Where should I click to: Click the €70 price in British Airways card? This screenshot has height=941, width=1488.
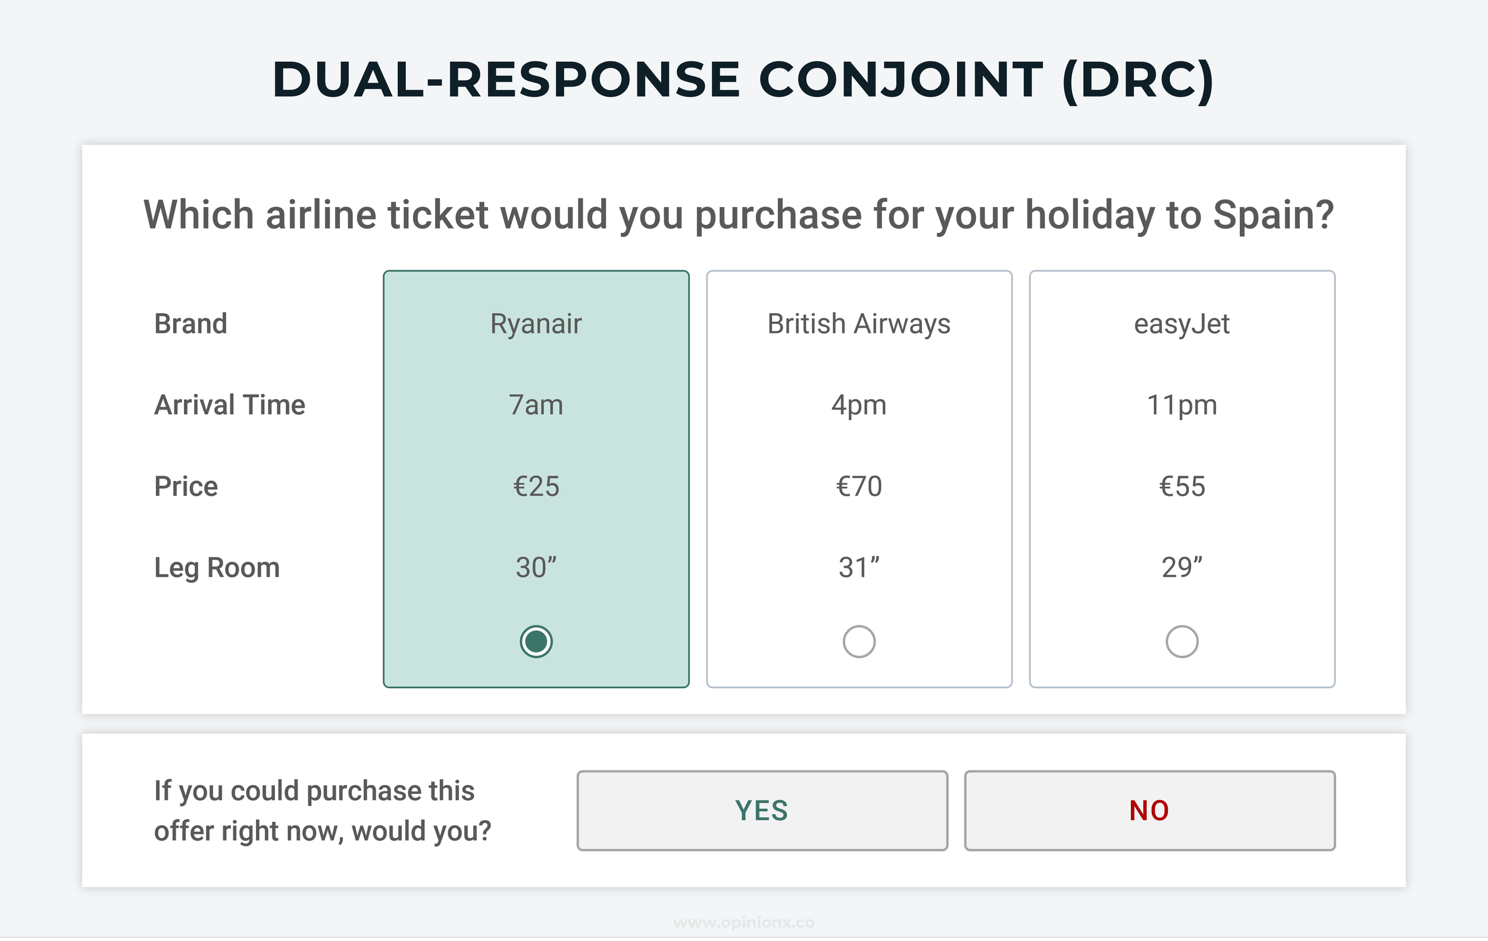click(x=859, y=486)
